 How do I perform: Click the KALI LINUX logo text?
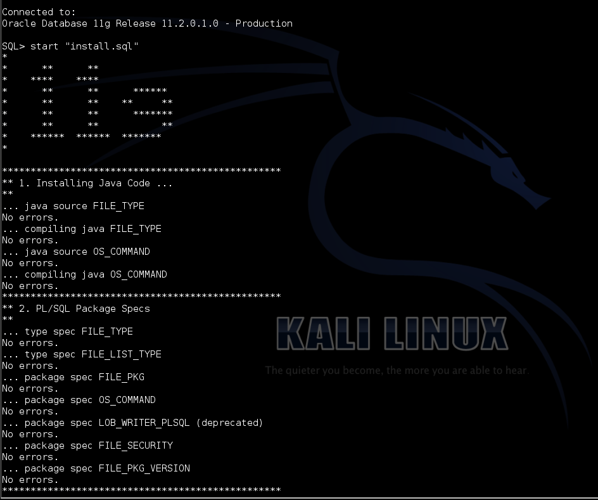point(391,333)
